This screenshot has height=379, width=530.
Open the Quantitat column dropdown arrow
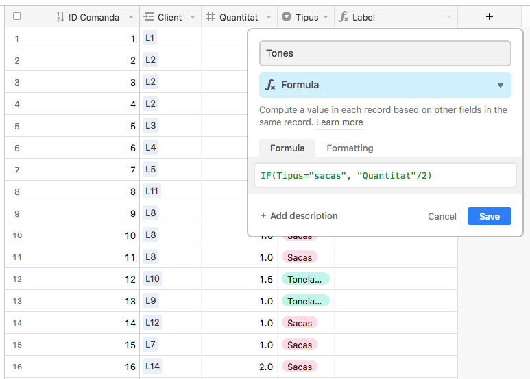269,17
